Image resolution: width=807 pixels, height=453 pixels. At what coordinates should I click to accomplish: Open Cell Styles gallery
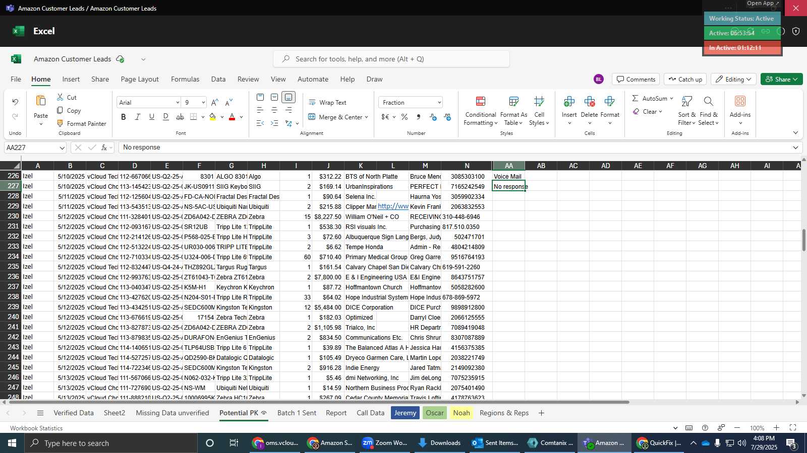tap(539, 111)
